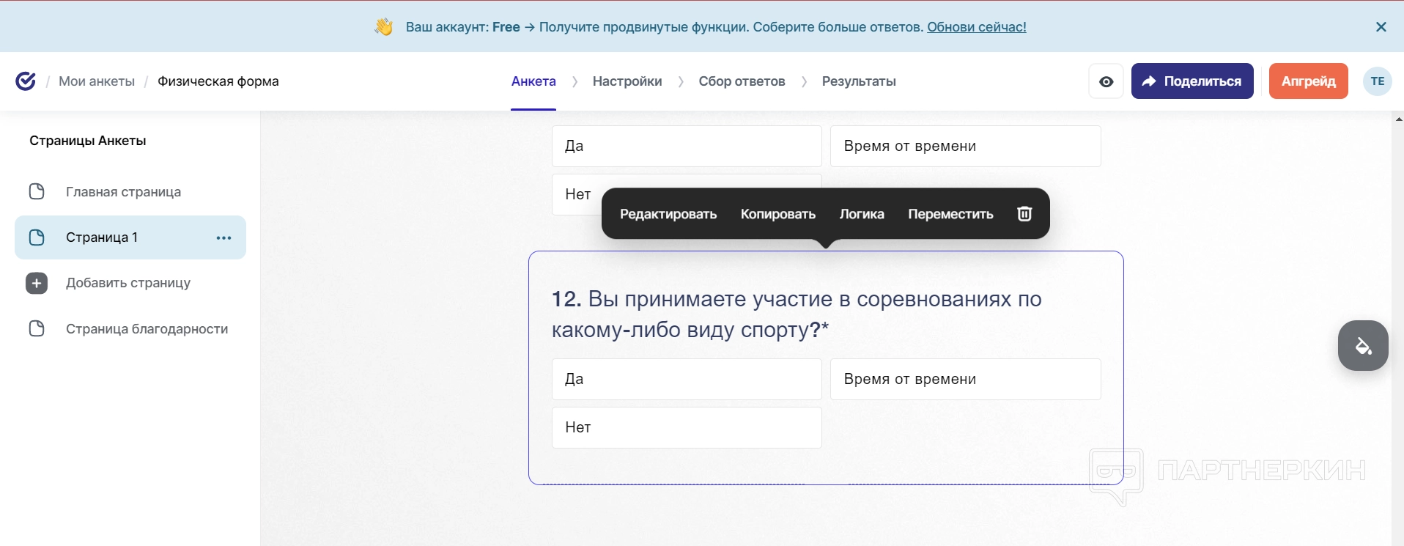
Task: Click the plus icon to add page
Action: pyautogui.click(x=37, y=283)
